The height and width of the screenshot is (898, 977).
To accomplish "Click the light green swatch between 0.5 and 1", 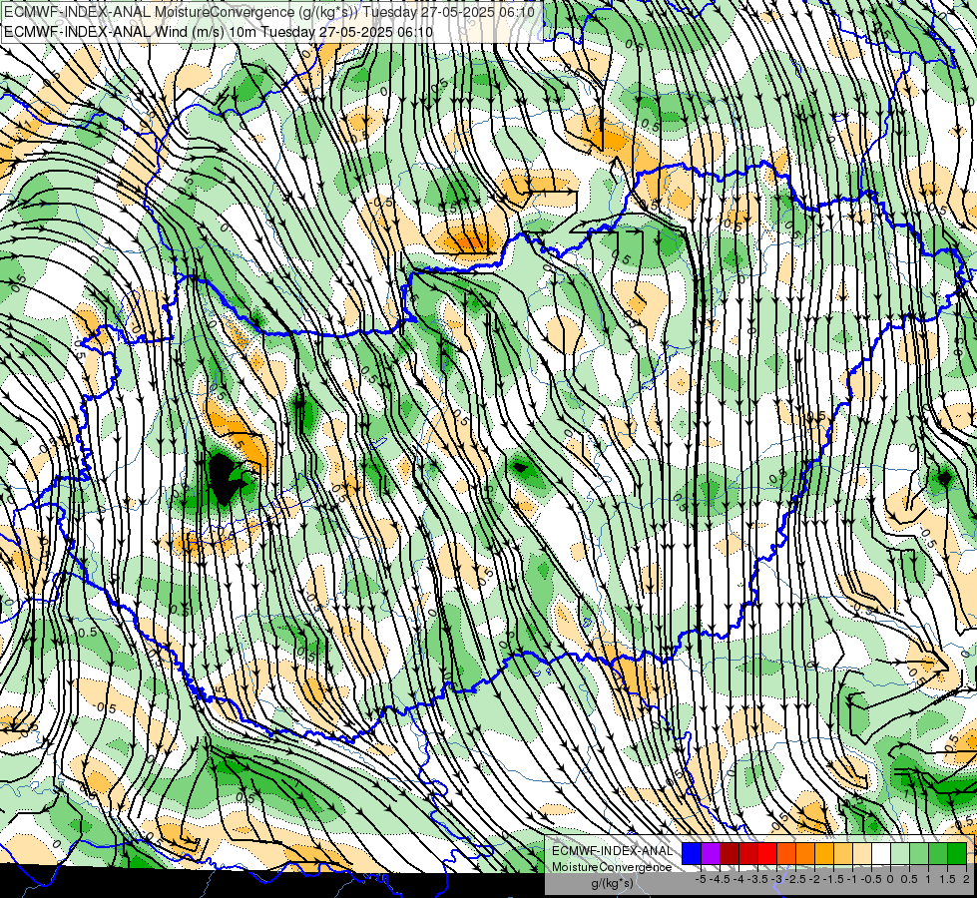I will click(919, 854).
